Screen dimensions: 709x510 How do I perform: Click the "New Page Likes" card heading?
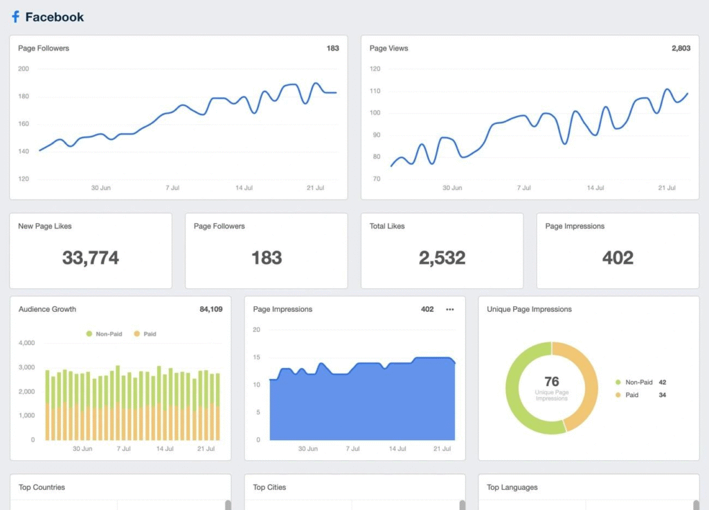click(45, 227)
